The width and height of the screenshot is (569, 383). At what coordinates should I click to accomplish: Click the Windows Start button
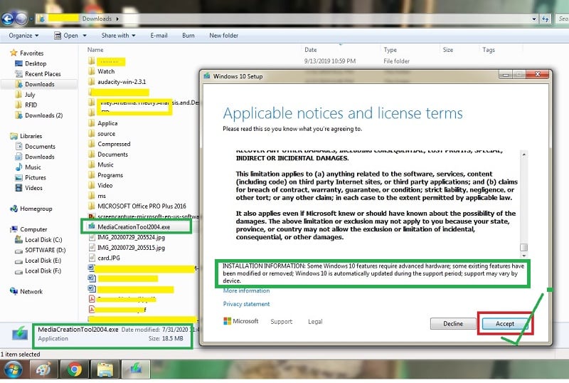coord(13,369)
